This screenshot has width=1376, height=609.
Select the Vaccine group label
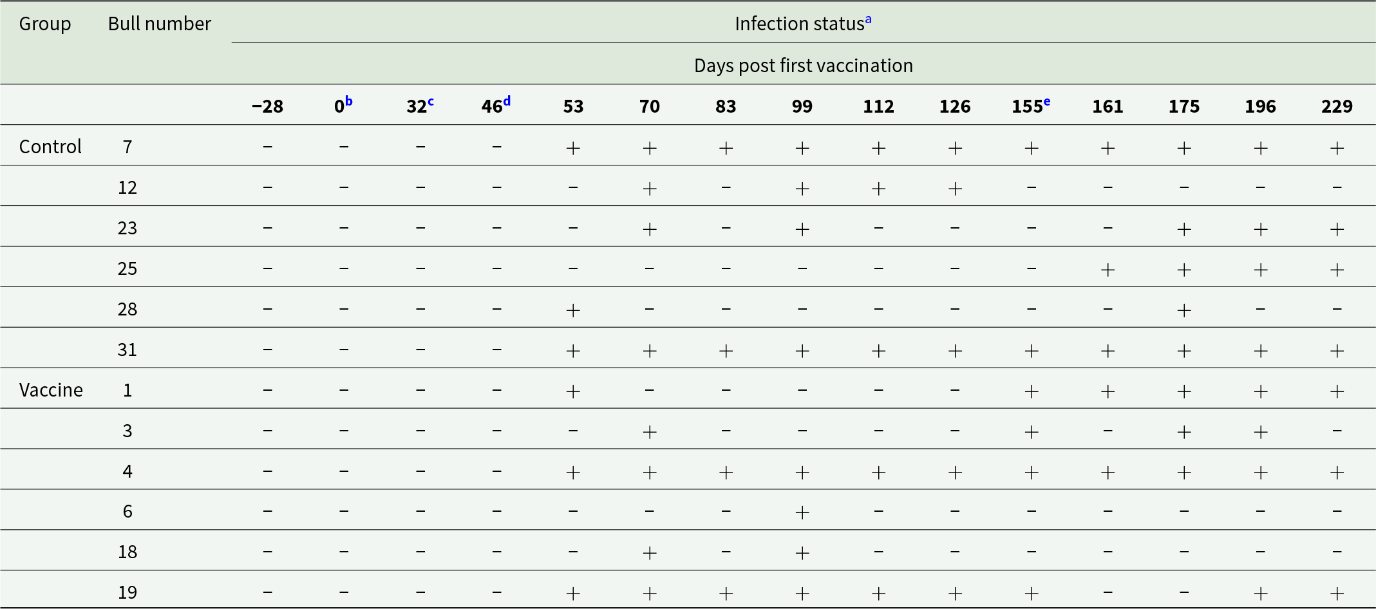(x=51, y=390)
